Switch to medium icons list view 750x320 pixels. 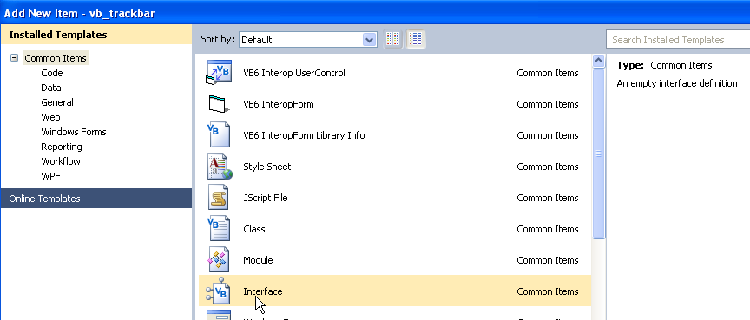pyautogui.click(x=416, y=40)
